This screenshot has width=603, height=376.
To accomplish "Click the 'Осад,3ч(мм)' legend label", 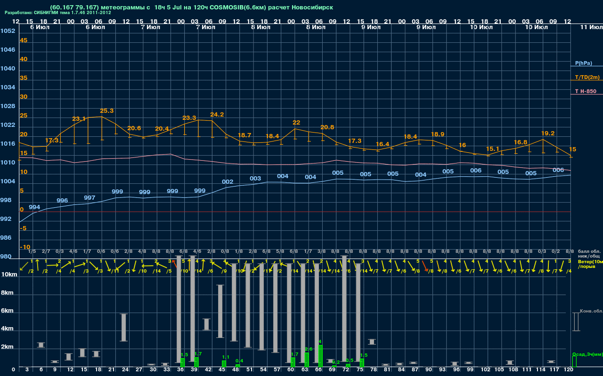I will (x=587, y=354).
